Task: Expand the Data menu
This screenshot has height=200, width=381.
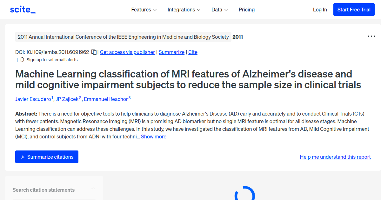Action: [x=219, y=10]
